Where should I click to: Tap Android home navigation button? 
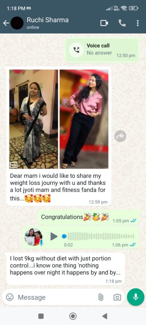[x=73, y=316]
